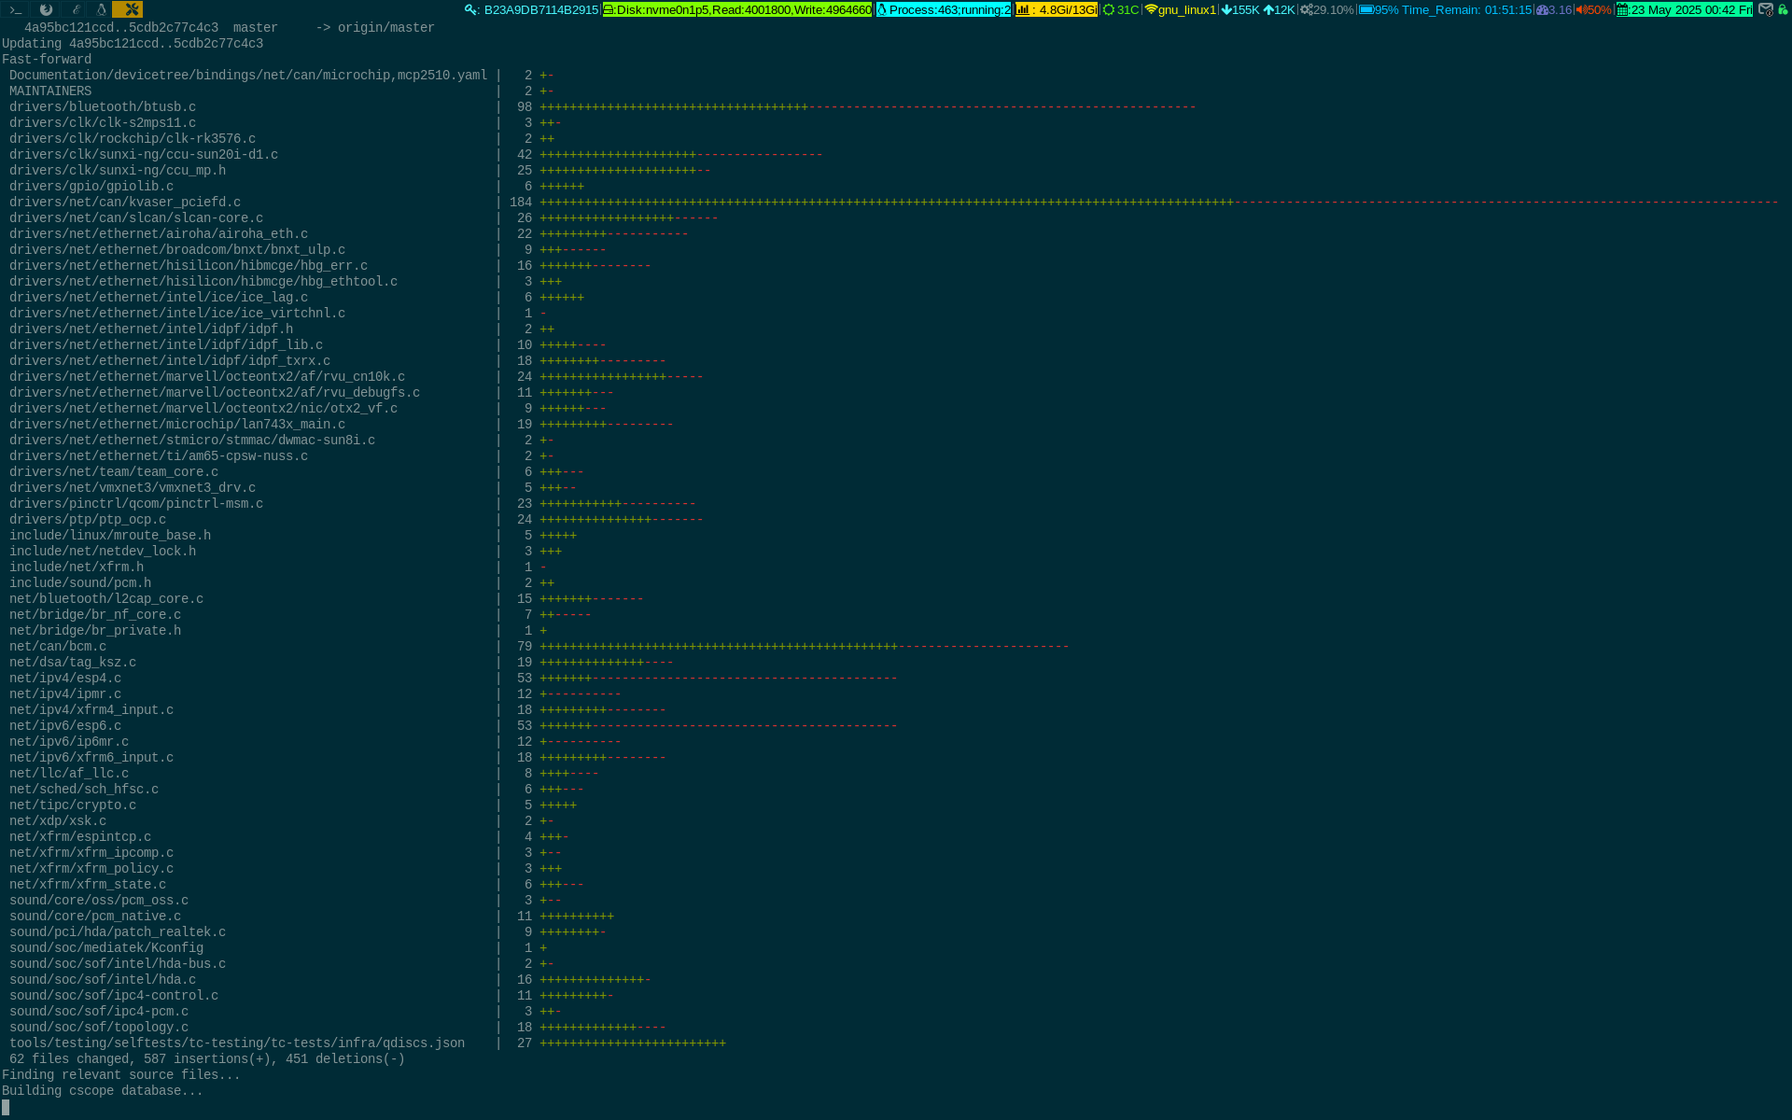Select the drivers/bluetooth/btusb.c line
The height and width of the screenshot is (1120, 1792).
103,107
